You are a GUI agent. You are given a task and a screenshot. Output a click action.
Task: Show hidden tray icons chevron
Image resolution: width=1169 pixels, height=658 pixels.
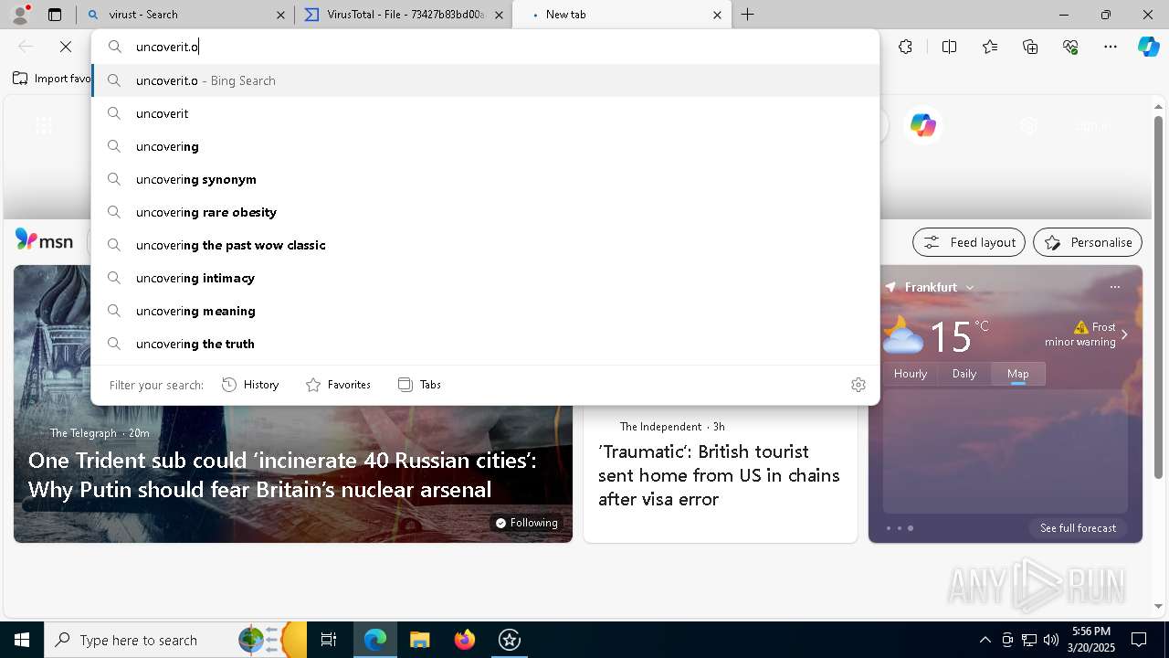click(x=985, y=640)
